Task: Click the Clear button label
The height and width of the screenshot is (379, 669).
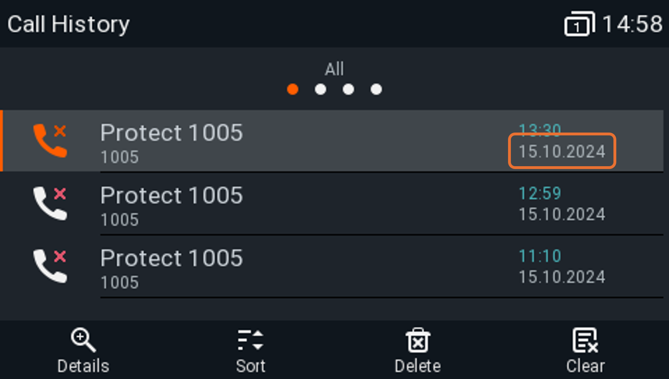Action: pyautogui.click(x=585, y=366)
